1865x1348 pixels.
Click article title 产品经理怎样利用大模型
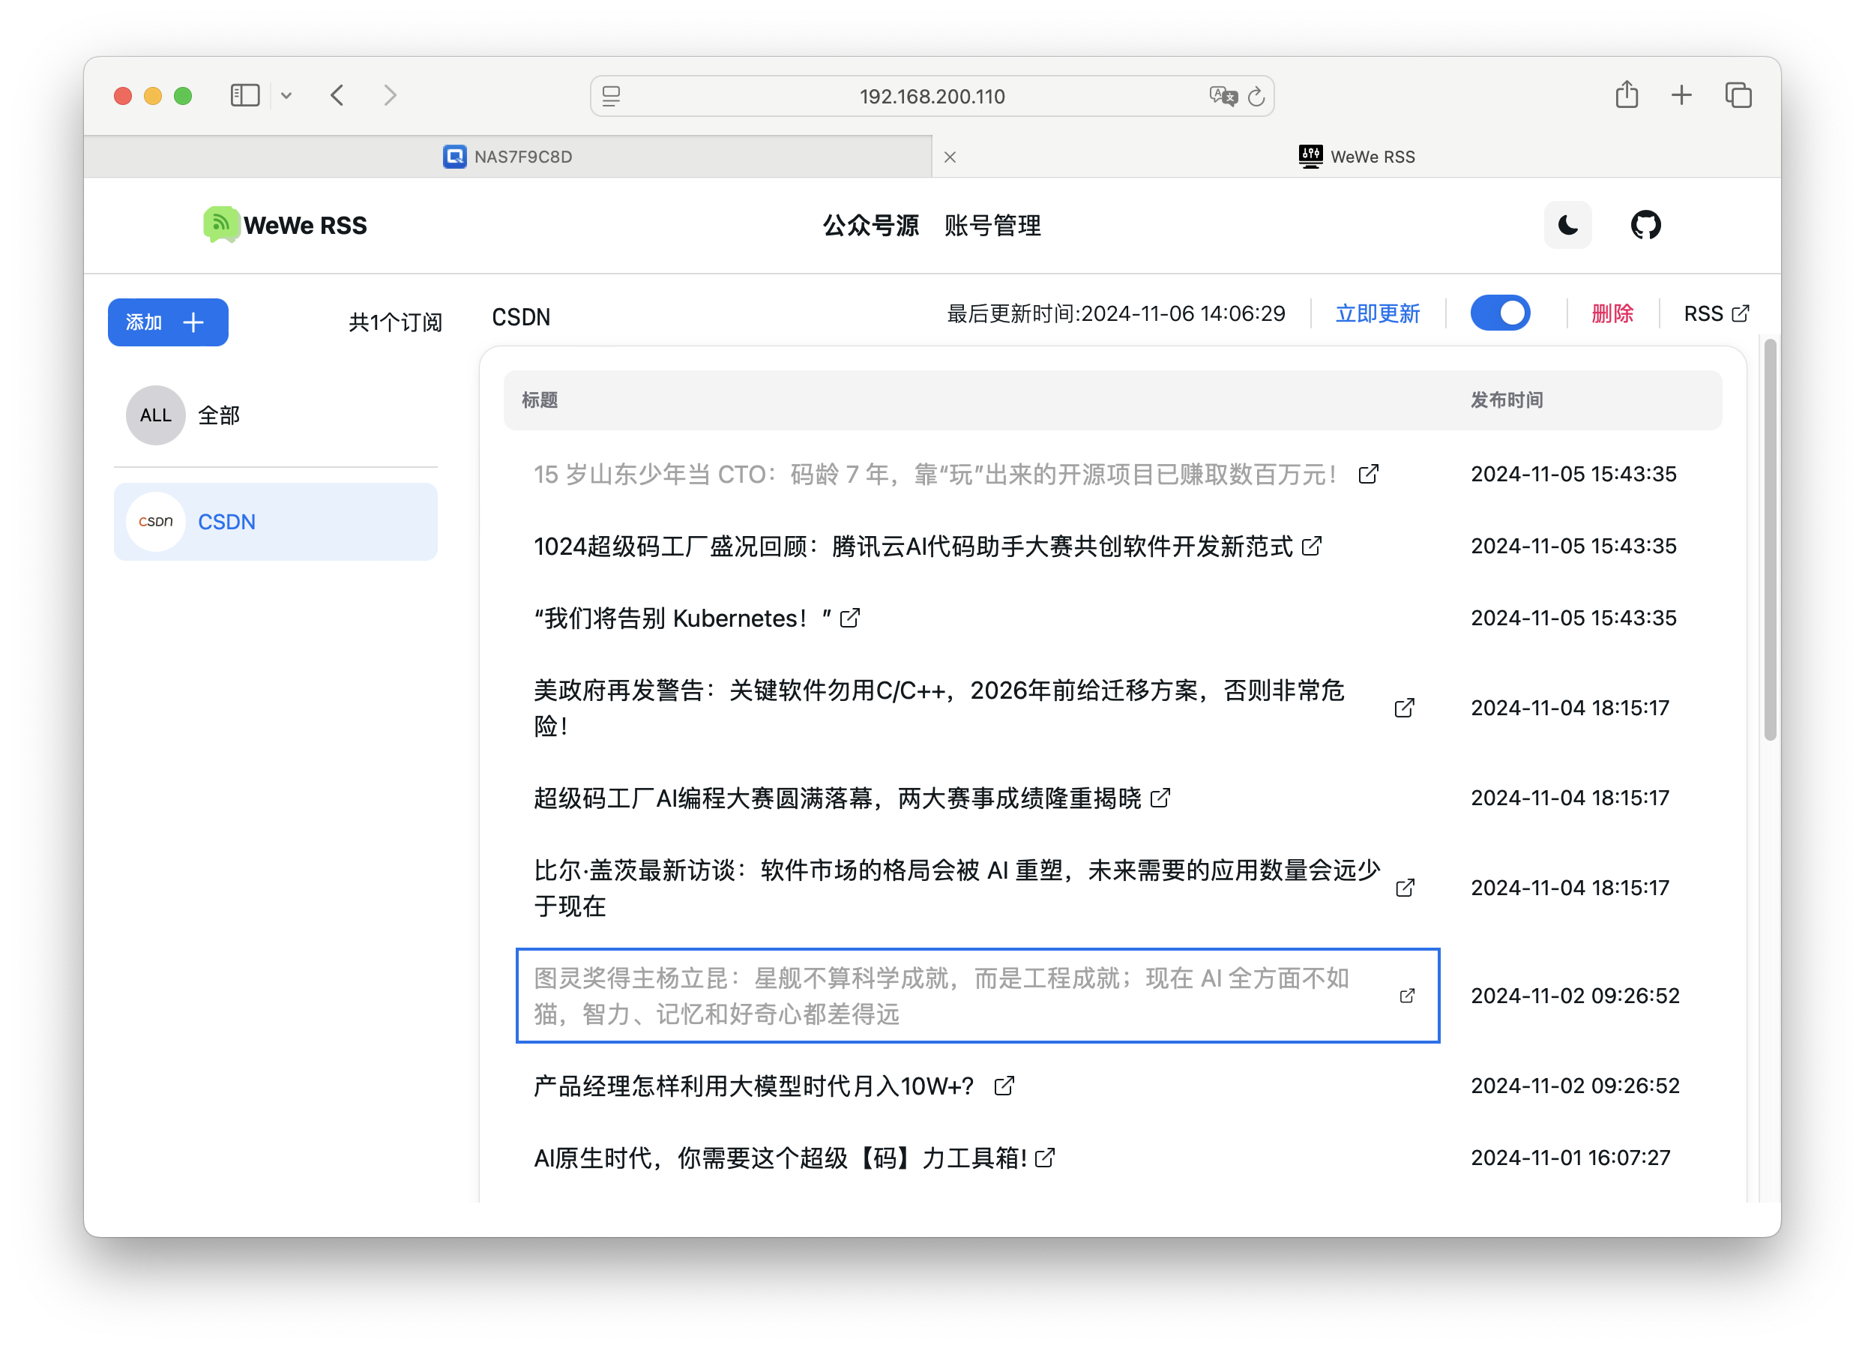click(753, 1086)
